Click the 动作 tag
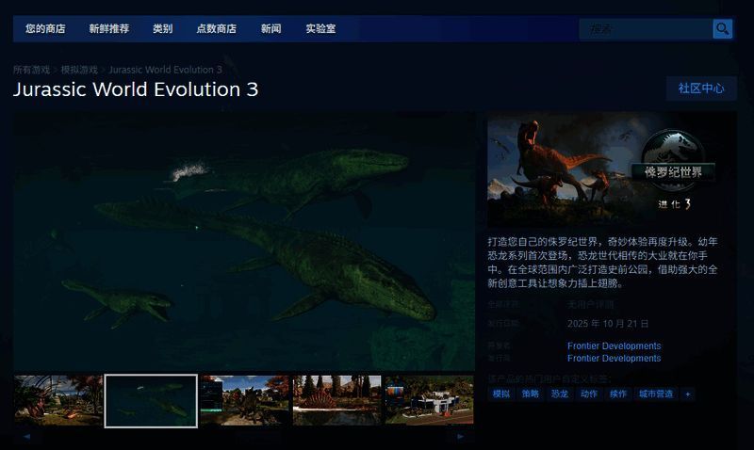The height and width of the screenshot is (450, 754). point(589,394)
